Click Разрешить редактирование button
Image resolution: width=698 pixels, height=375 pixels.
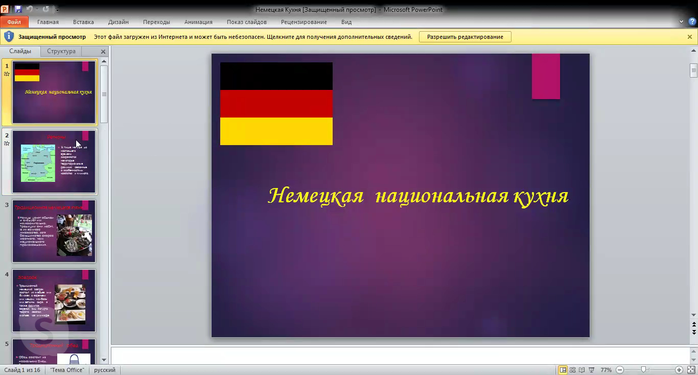click(x=465, y=37)
